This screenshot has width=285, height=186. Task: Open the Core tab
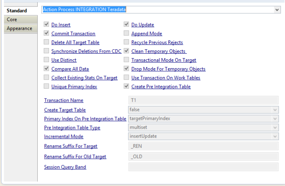[x=21, y=20]
